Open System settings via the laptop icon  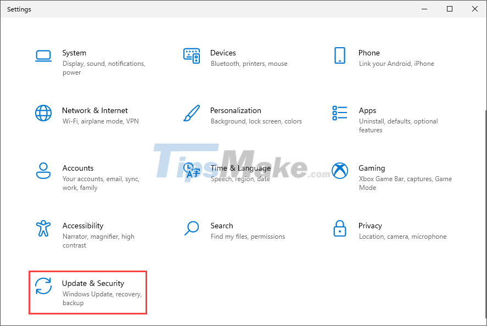point(43,56)
